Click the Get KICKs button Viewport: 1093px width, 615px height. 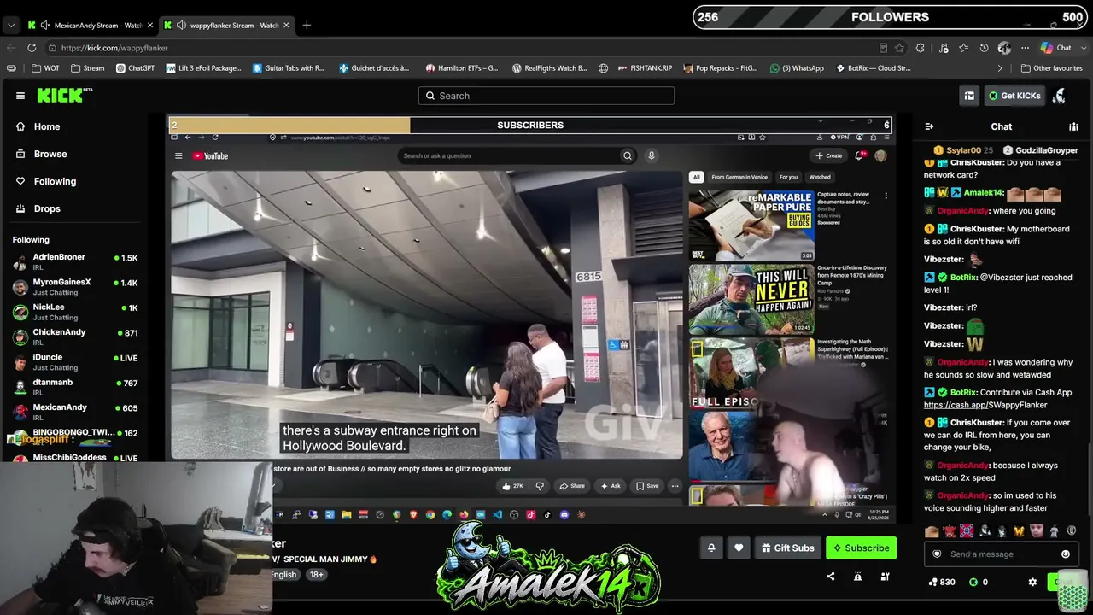click(x=1014, y=96)
